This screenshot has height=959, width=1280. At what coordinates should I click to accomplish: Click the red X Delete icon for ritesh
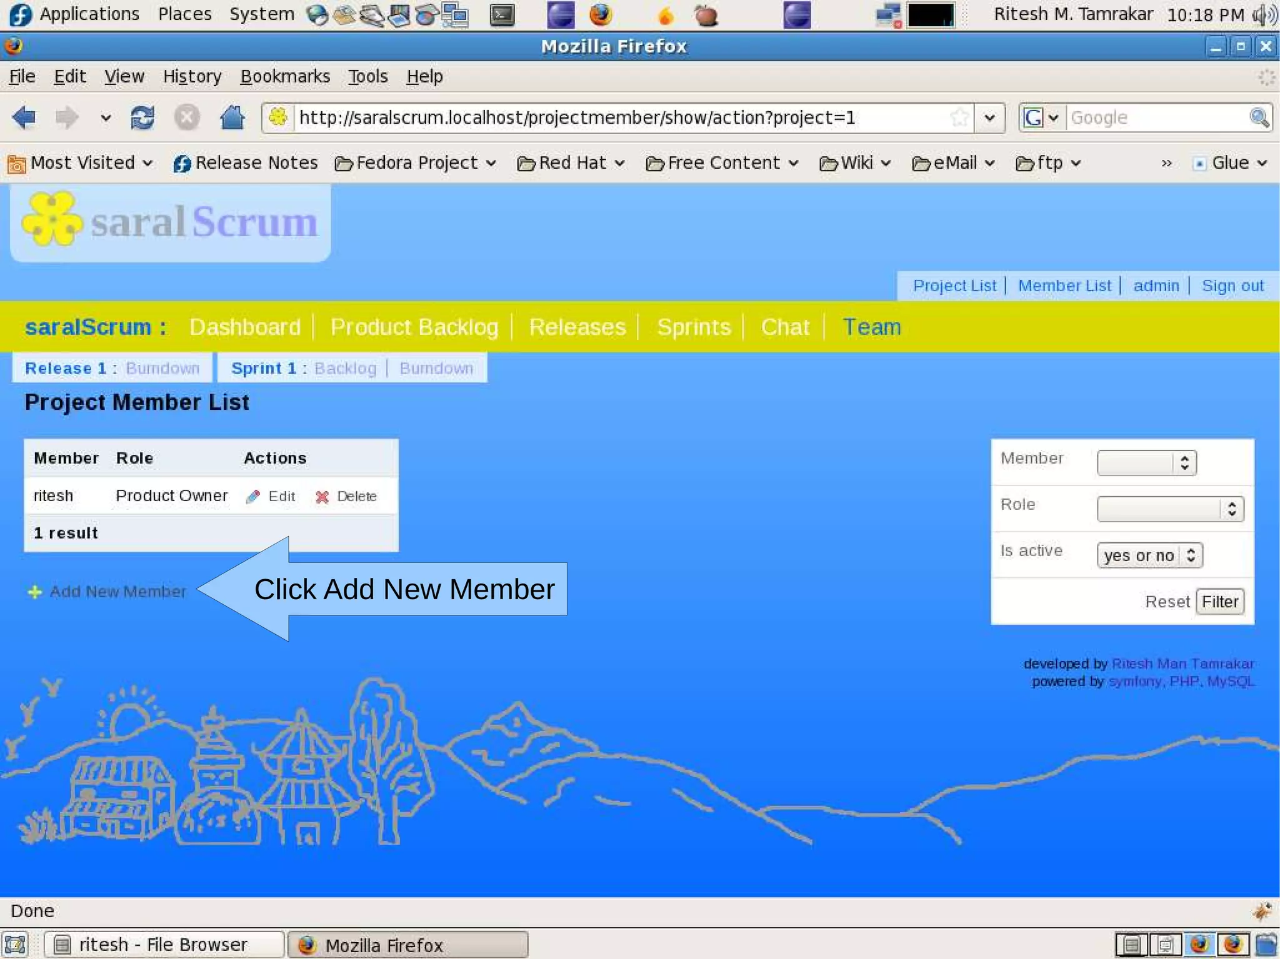click(x=322, y=497)
